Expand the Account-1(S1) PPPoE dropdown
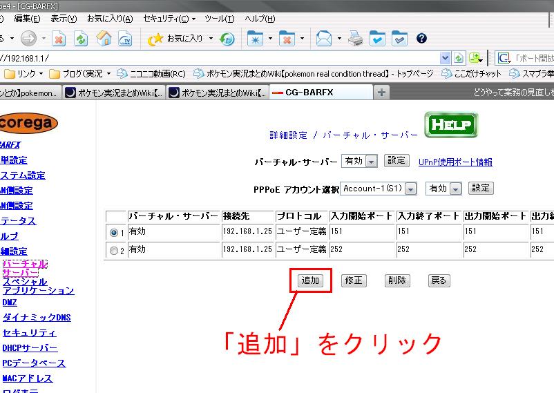The height and width of the screenshot is (393, 554). point(411,189)
